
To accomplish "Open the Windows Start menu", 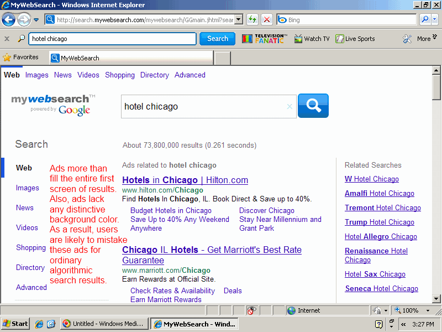I will click(x=16, y=324).
